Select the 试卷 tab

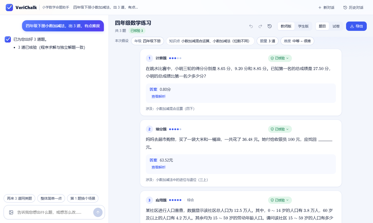(336, 26)
